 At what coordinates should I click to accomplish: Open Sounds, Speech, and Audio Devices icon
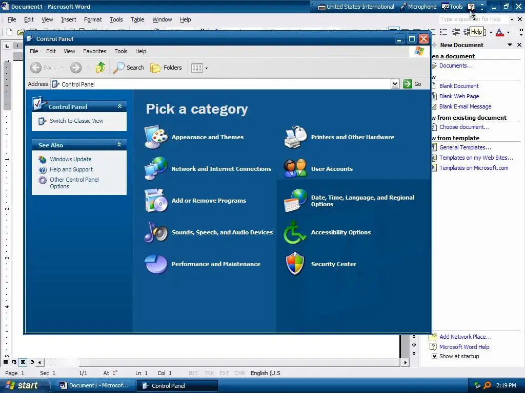(156, 232)
